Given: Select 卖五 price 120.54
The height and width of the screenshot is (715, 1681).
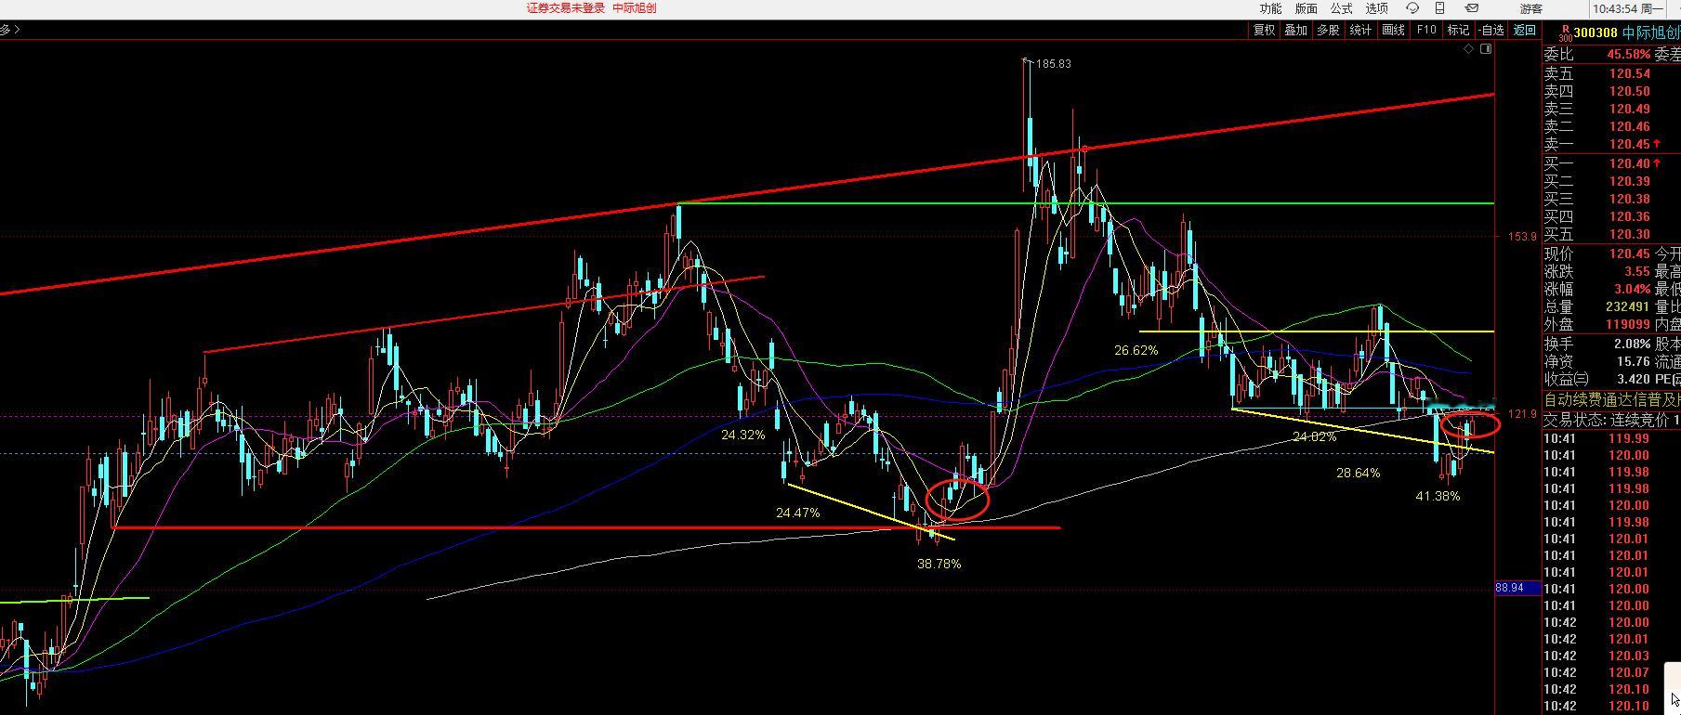Looking at the screenshot, I should tap(1630, 73).
